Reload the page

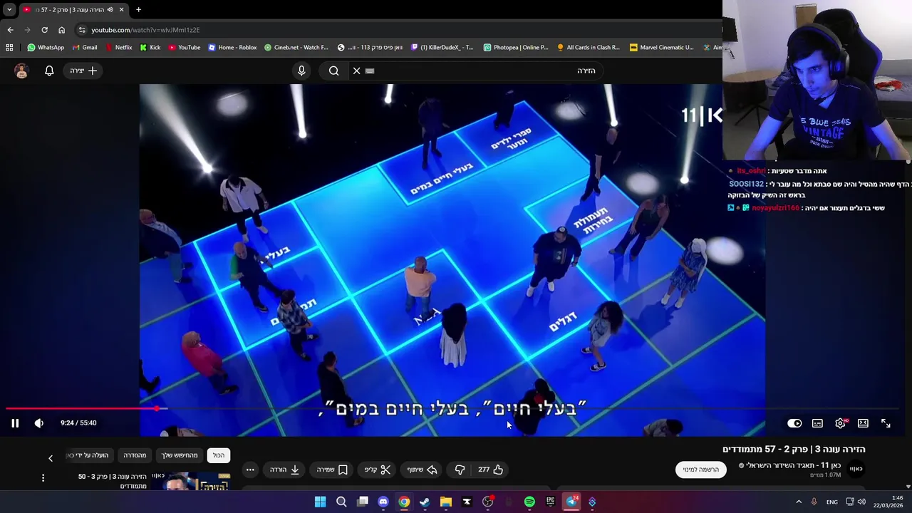pos(44,30)
